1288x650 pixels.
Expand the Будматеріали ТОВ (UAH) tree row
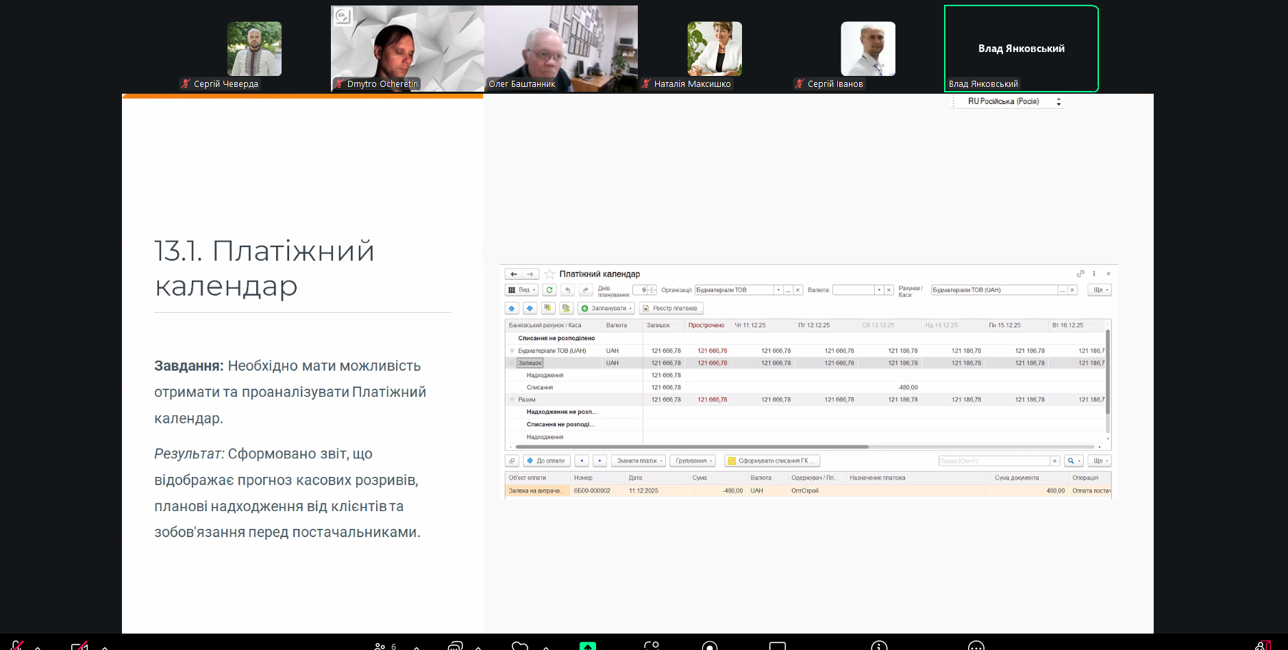coord(512,351)
